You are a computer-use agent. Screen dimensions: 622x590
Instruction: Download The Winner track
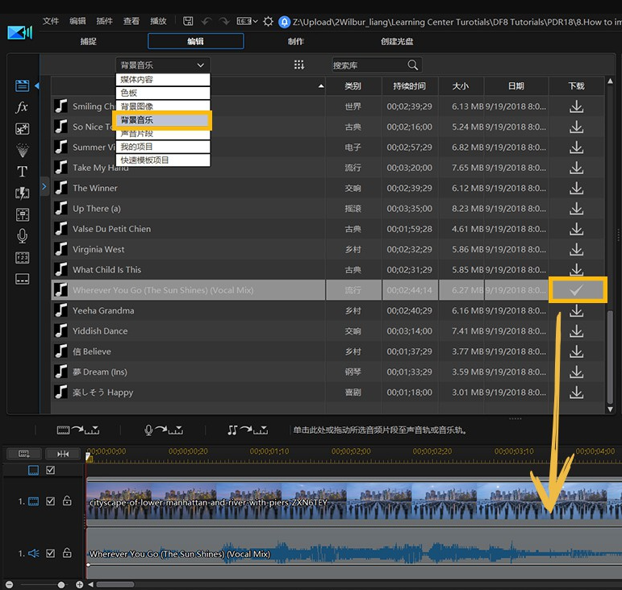point(576,188)
